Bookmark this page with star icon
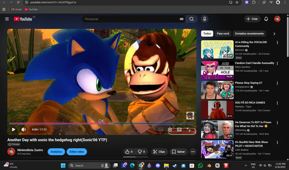This screenshot has width=289, height=170. point(237,2)
